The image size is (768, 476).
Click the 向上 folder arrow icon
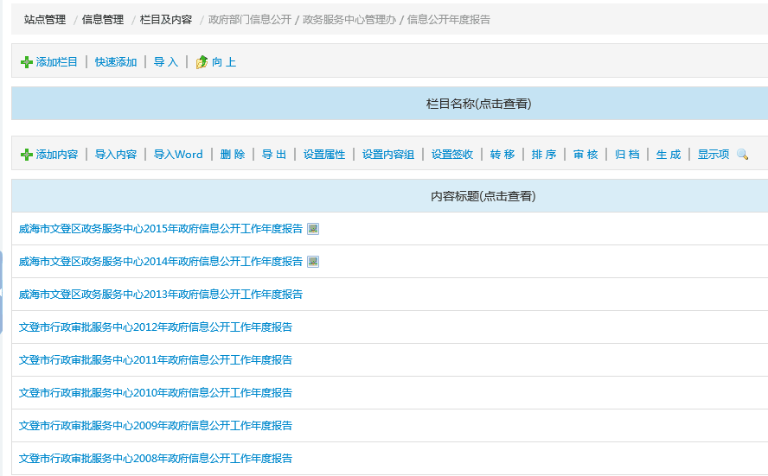[202, 62]
